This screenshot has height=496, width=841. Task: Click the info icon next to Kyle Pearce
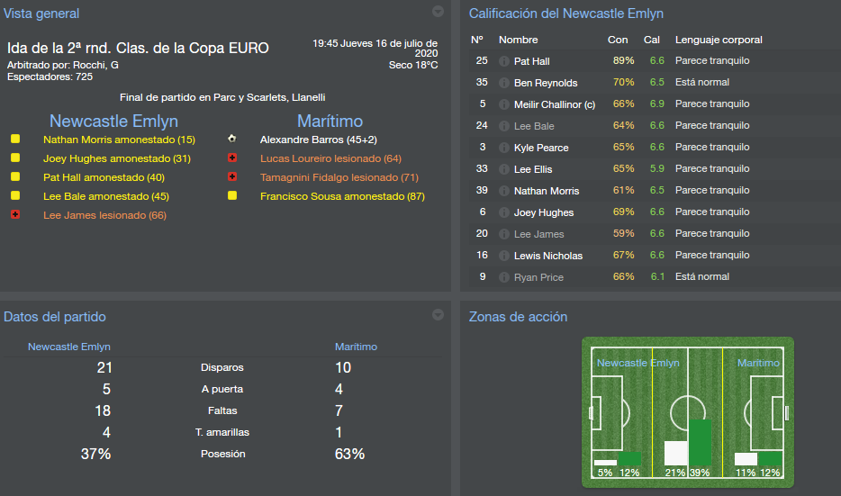click(x=504, y=148)
